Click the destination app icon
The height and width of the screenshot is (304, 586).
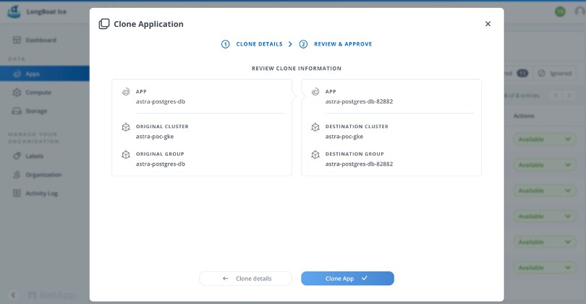click(x=315, y=92)
